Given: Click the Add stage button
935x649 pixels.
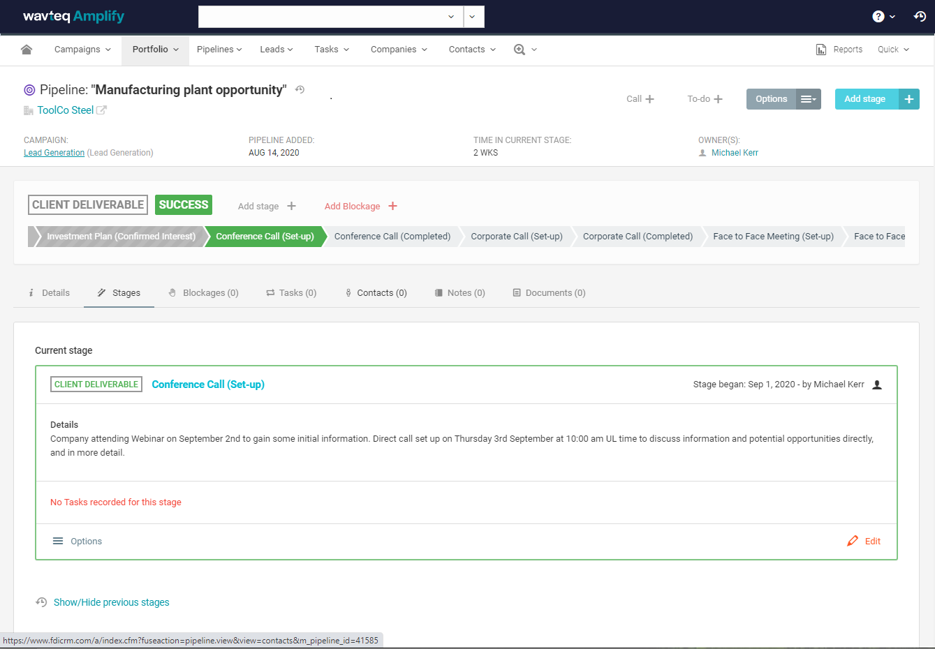Looking at the screenshot, I should click(865, 98).
